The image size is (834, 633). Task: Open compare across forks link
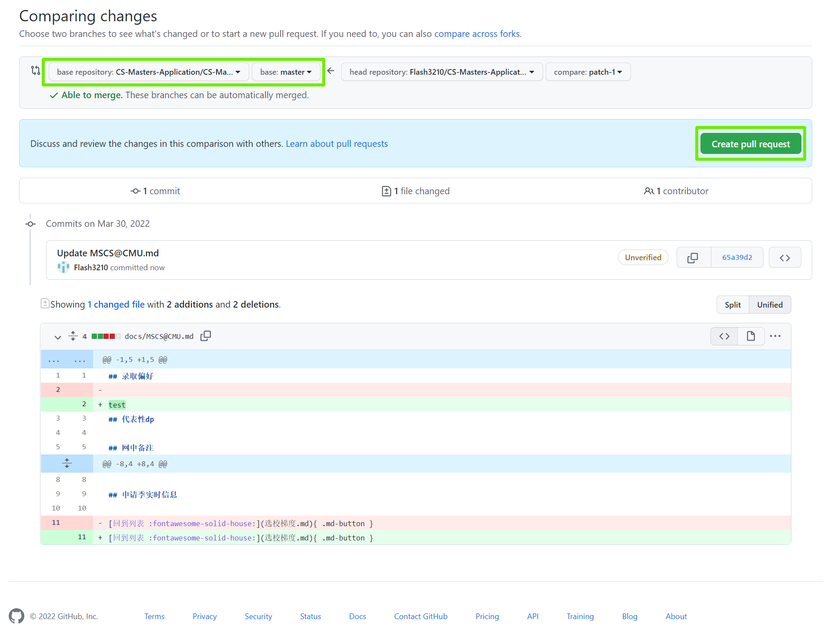point(477,34)
